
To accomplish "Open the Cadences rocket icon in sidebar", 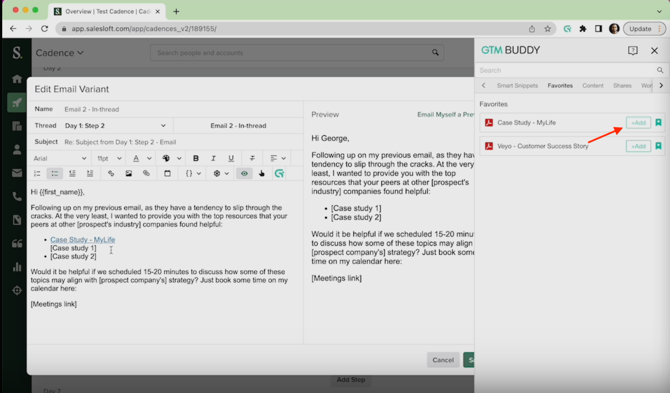I will tap(17, 103).
